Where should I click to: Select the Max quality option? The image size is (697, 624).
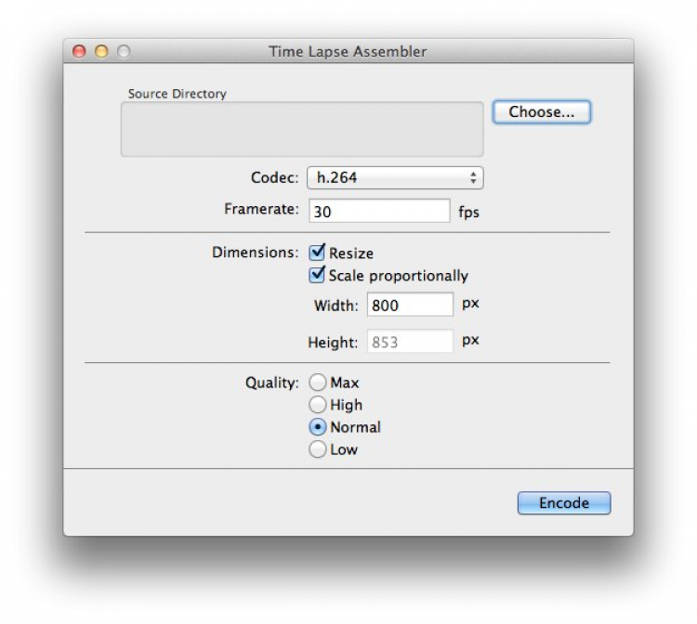click(318, 383)
